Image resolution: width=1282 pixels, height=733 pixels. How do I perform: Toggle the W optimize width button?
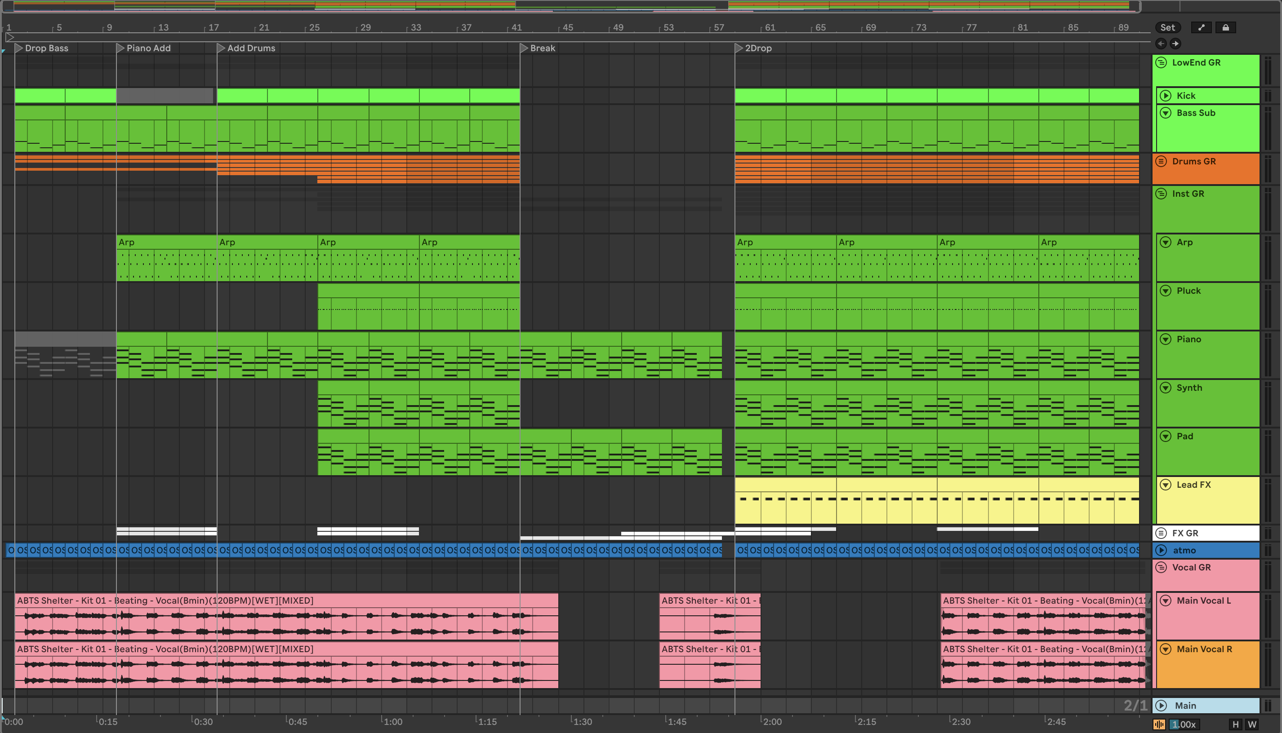coord(1252,724)
